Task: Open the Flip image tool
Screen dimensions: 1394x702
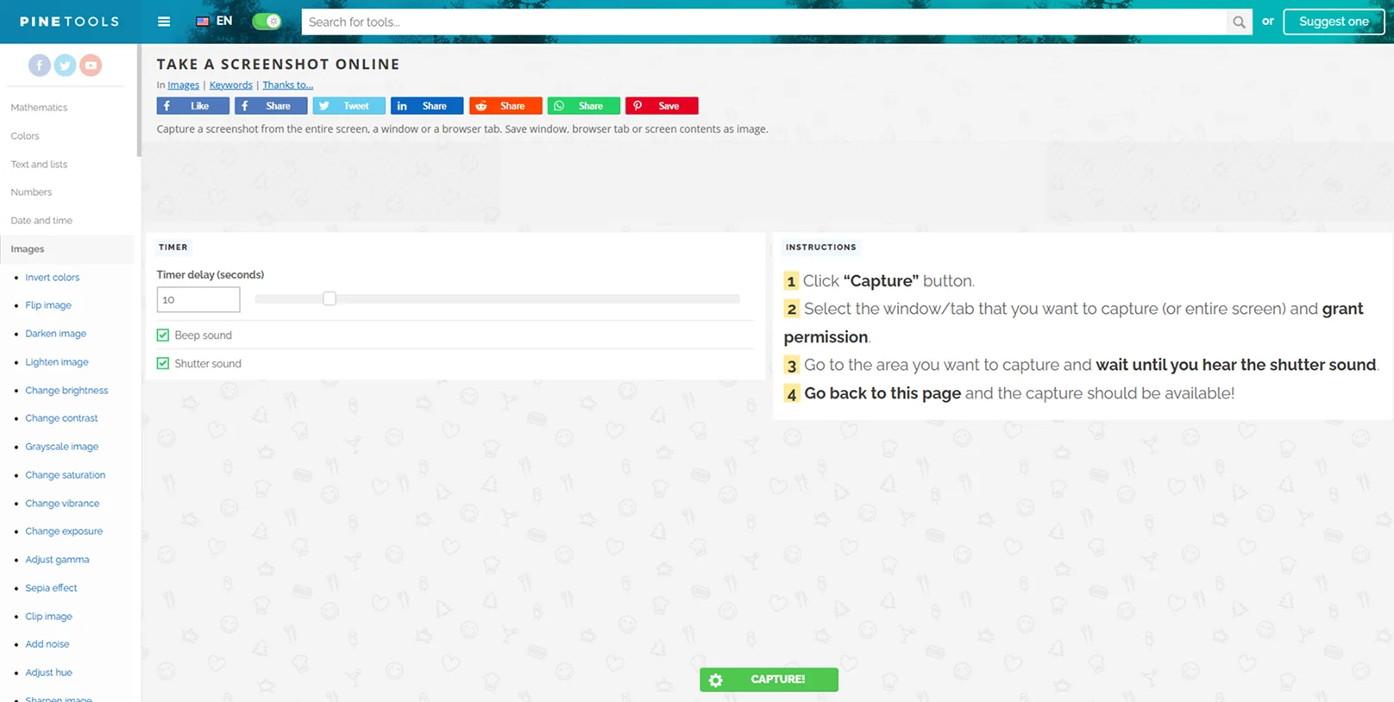Action: pyautogui.click(x=48, y=305)
